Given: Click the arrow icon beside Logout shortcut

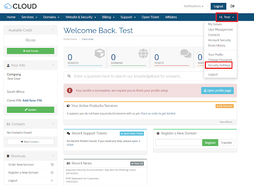Looking at the screenshot, I should [x=52, y=181].
